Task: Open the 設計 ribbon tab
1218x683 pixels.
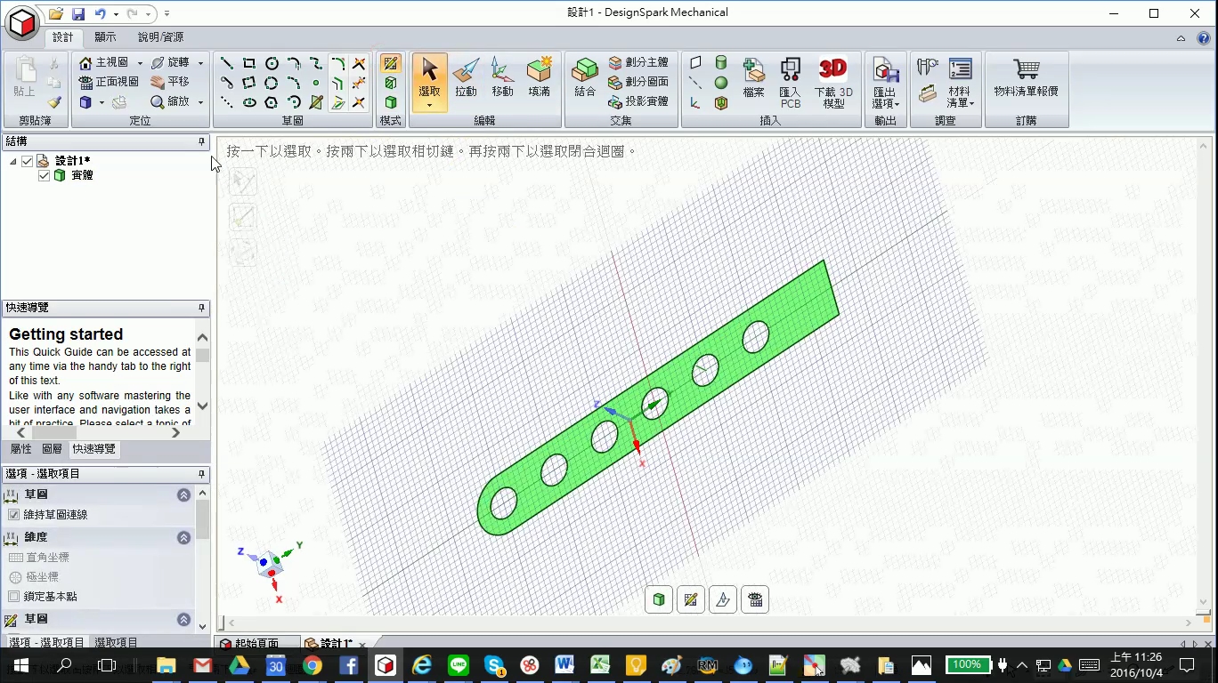Action: [63, 37]
